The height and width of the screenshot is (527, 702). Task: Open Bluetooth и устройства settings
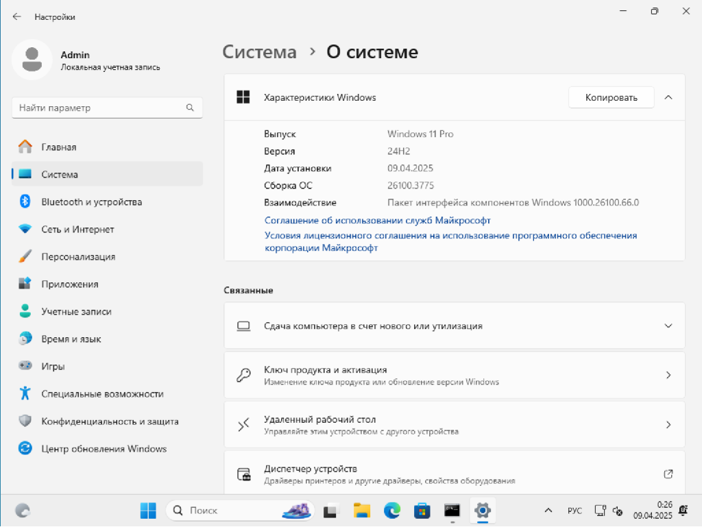[107, 201]
